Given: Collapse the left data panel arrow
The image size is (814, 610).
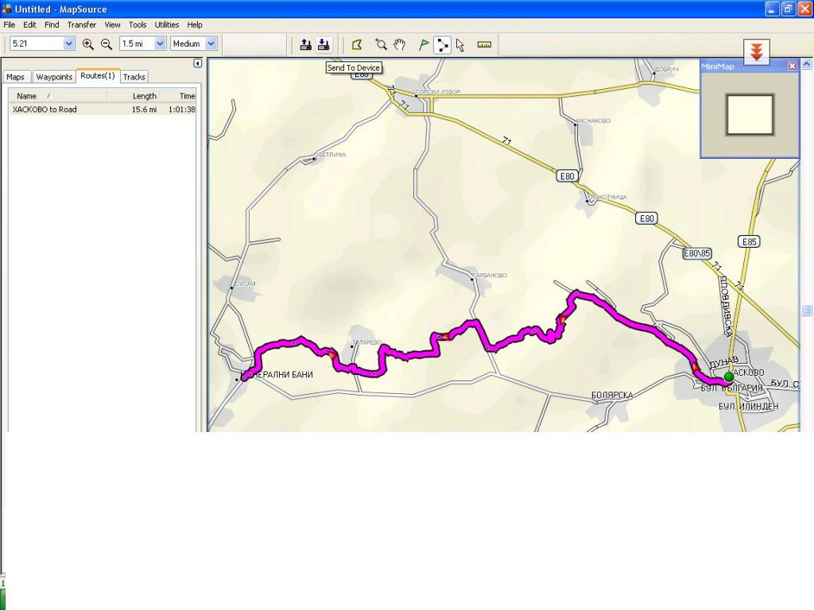Looking at the screenshot, I should point(197,64).
